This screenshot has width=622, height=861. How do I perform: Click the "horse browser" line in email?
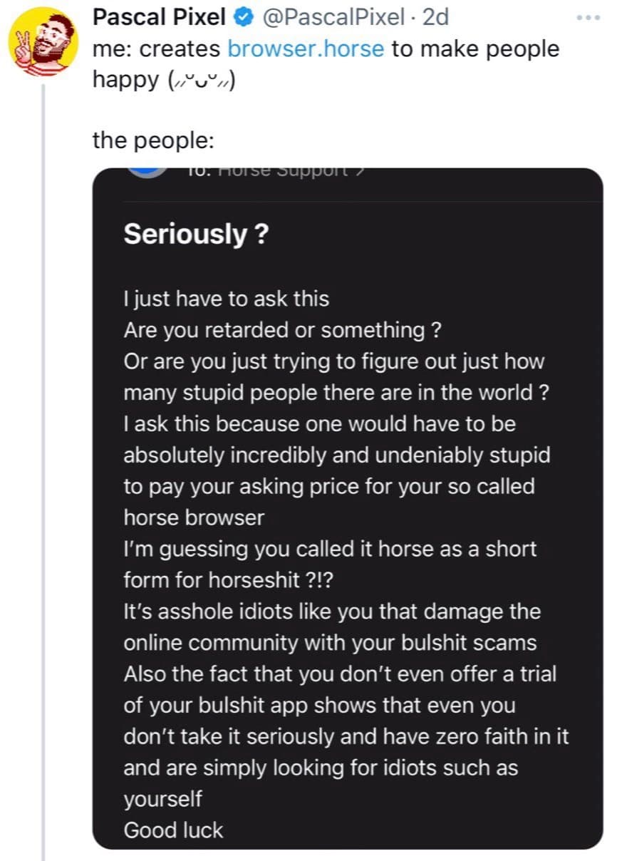point(194,517)
